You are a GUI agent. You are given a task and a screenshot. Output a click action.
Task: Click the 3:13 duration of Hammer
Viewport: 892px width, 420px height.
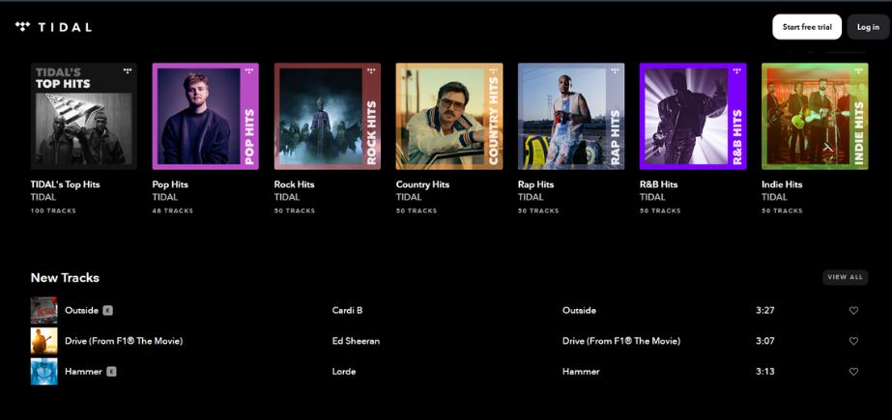[764, 372]
